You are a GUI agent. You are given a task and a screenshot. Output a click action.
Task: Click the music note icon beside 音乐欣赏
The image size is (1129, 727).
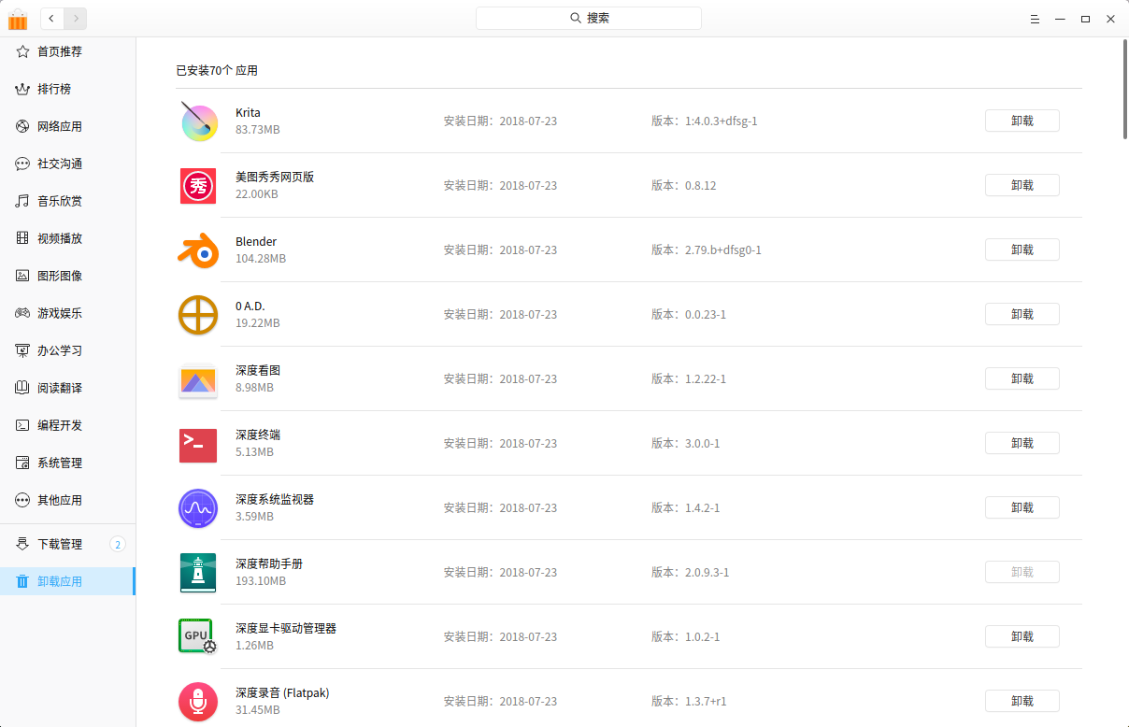[22, 201]
